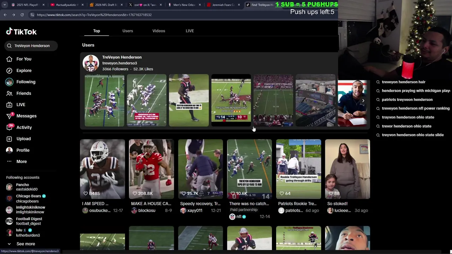
Task: Click 'Paid partnership' label
Action: coord(244,210)
